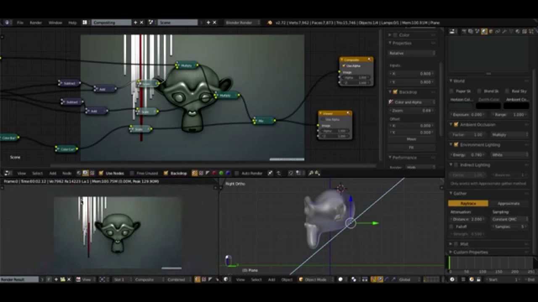
Task: Select Approximate gather method
Action: [x=509, y=203]
